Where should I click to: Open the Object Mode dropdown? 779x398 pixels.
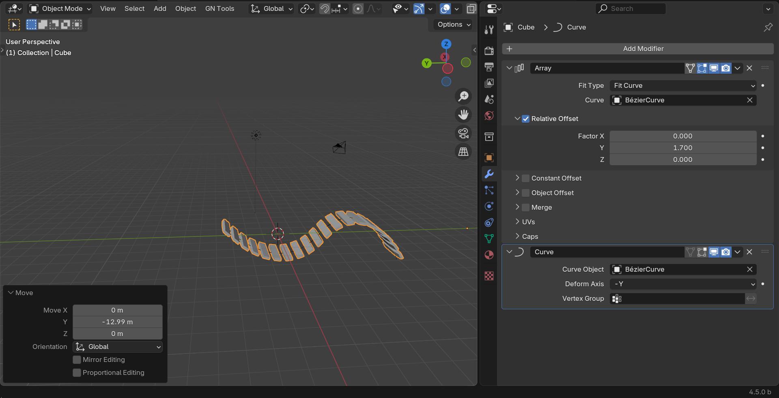pyautogui.click(x=60, y=9)
